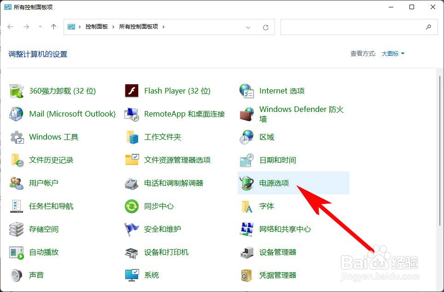Open the 设备和打印机 printer icon

(x=132, y=253)
